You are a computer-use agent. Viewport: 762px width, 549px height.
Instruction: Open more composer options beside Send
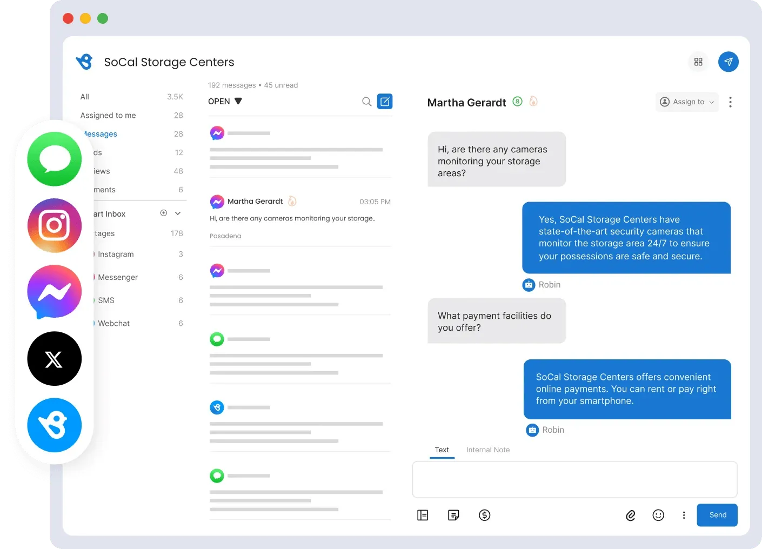point(684,515)
